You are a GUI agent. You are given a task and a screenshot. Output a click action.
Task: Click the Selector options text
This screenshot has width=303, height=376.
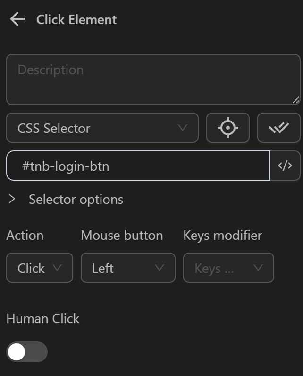tap(76, 199)
